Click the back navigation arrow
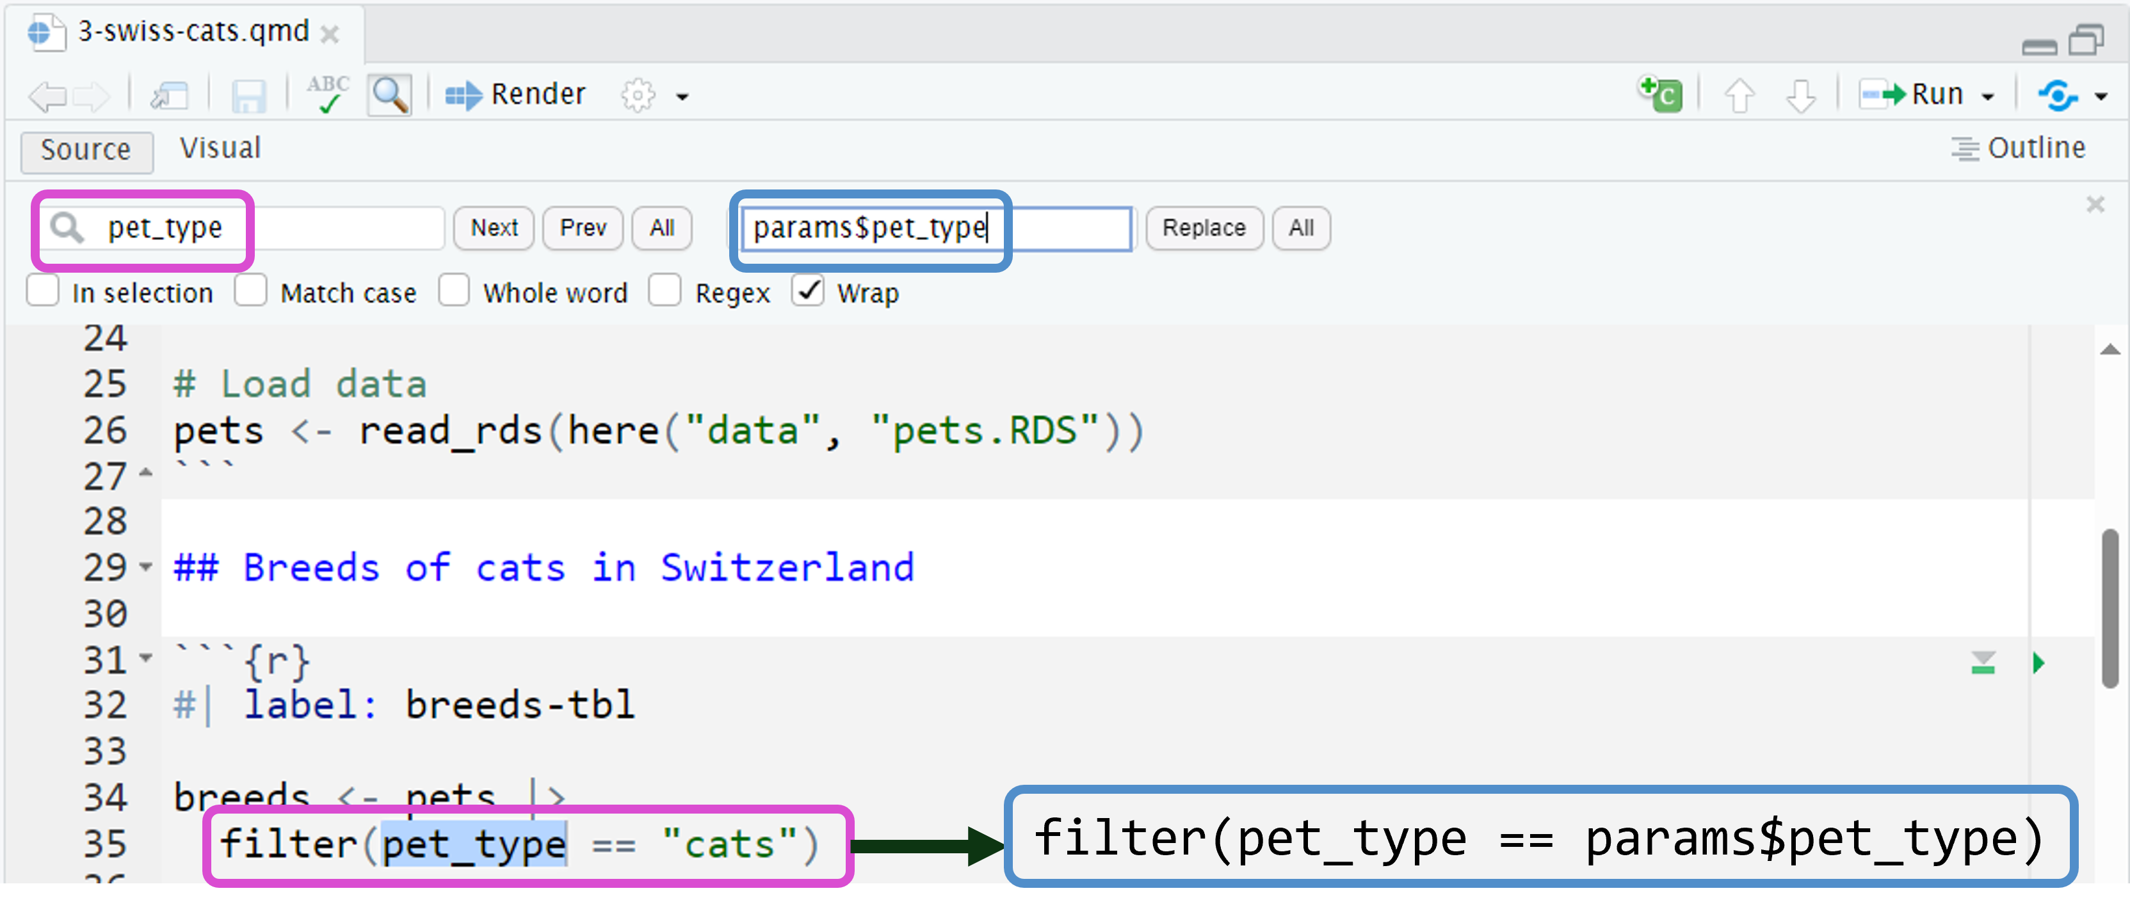This screenshot has width=2130, height=900. (47, 95)
